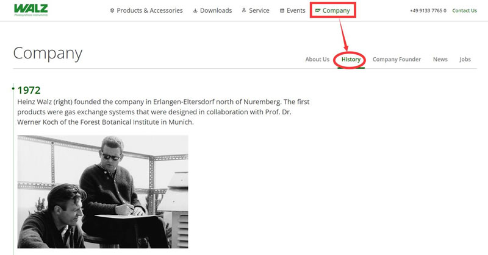The height and width of the screenshot is (255, 488).
Task: Click the 1972 timeline heading
Action: [x=29, y=90]
